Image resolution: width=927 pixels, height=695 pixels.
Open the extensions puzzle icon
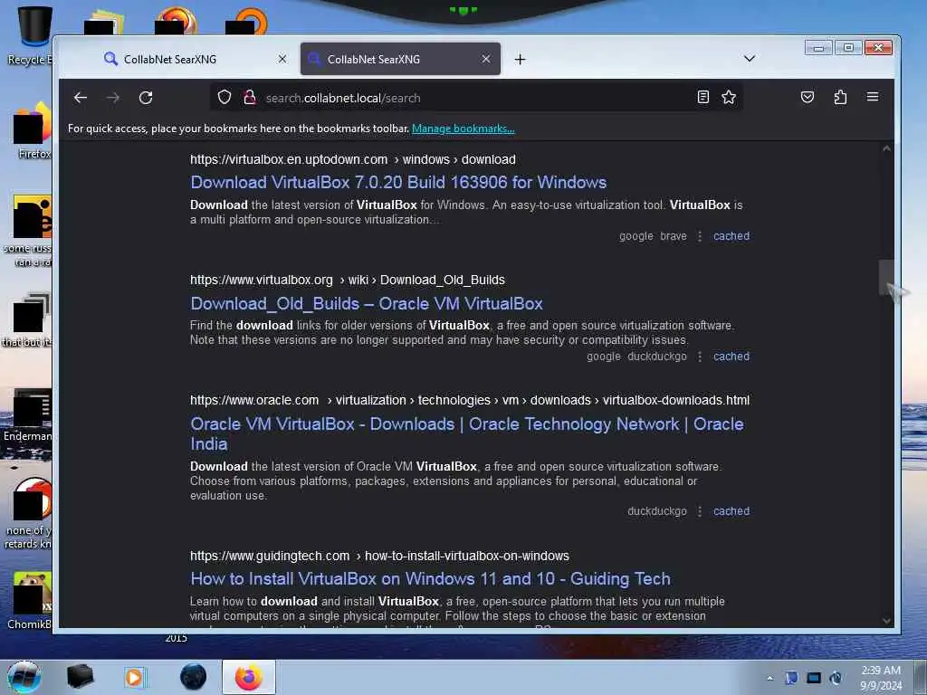pos(840,97)
